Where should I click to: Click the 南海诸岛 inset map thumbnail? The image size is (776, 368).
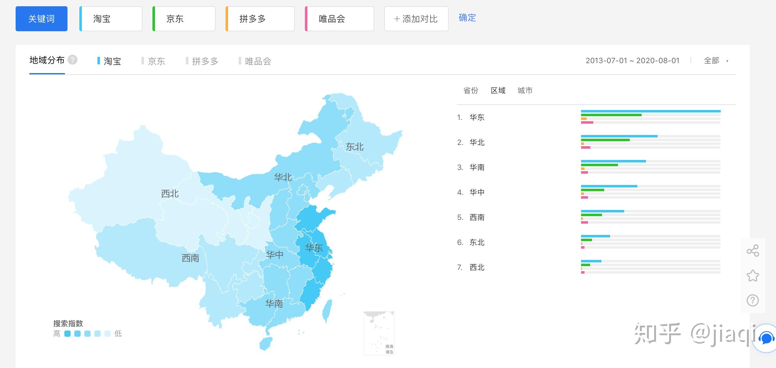(x=379, y=333)
